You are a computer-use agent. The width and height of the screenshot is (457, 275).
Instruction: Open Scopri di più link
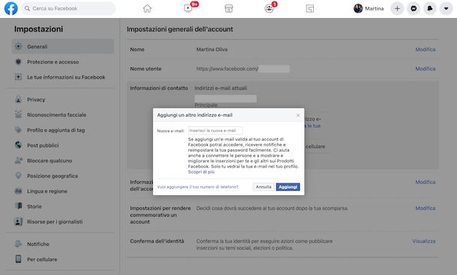pos(201,172)
